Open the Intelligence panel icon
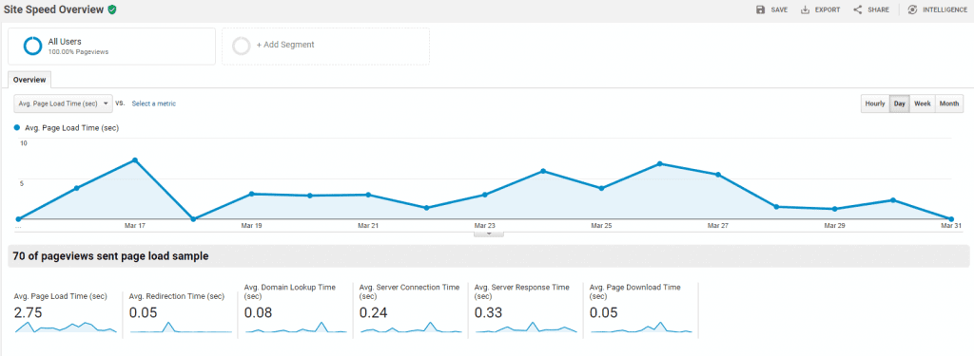Screen dimensions: 974x356 tap(912, 9)
